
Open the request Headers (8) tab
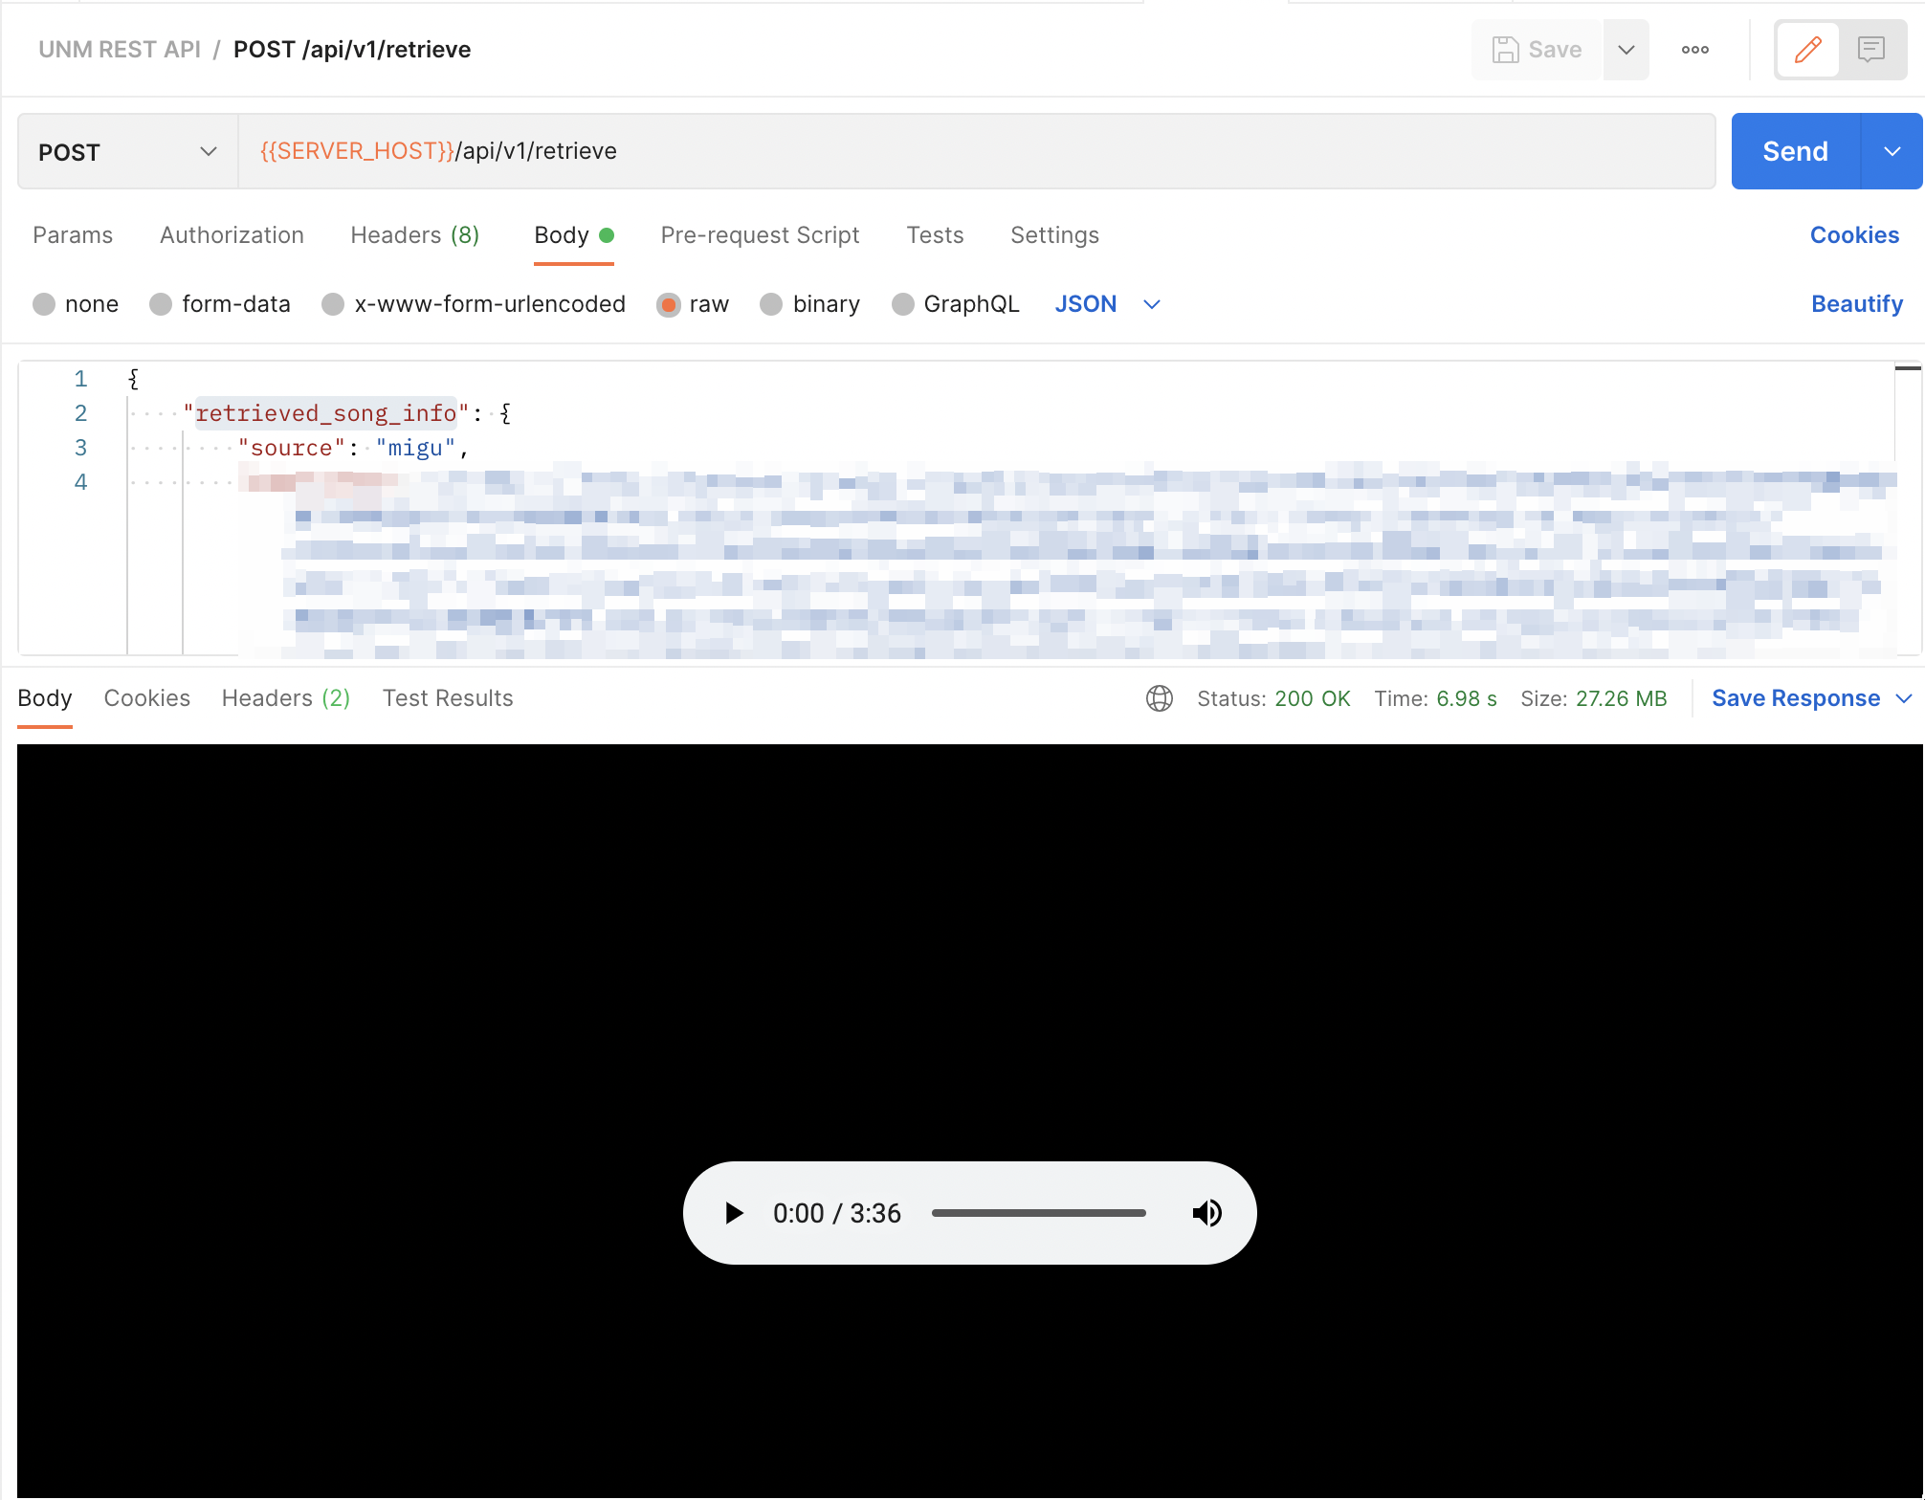point(414,235)
